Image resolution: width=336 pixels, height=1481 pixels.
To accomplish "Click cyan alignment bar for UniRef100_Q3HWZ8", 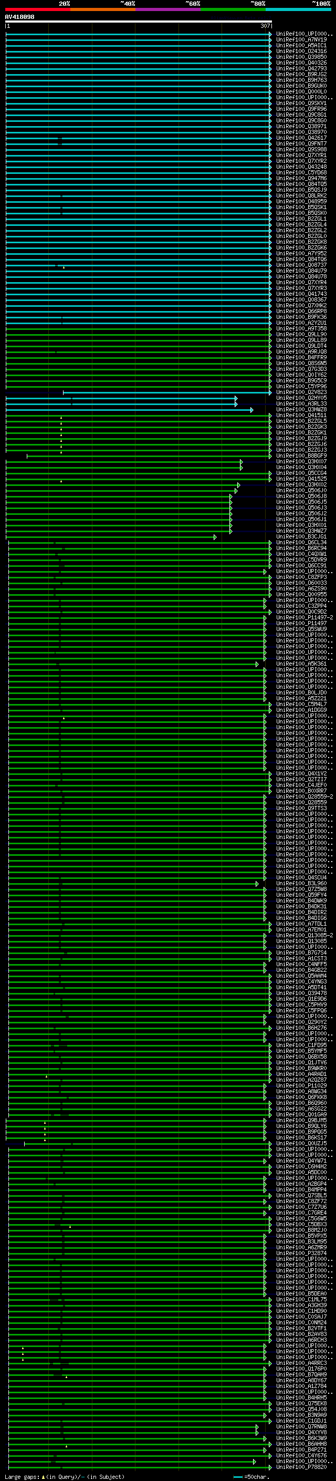I will pyautogui.click(x=129, y=410).
